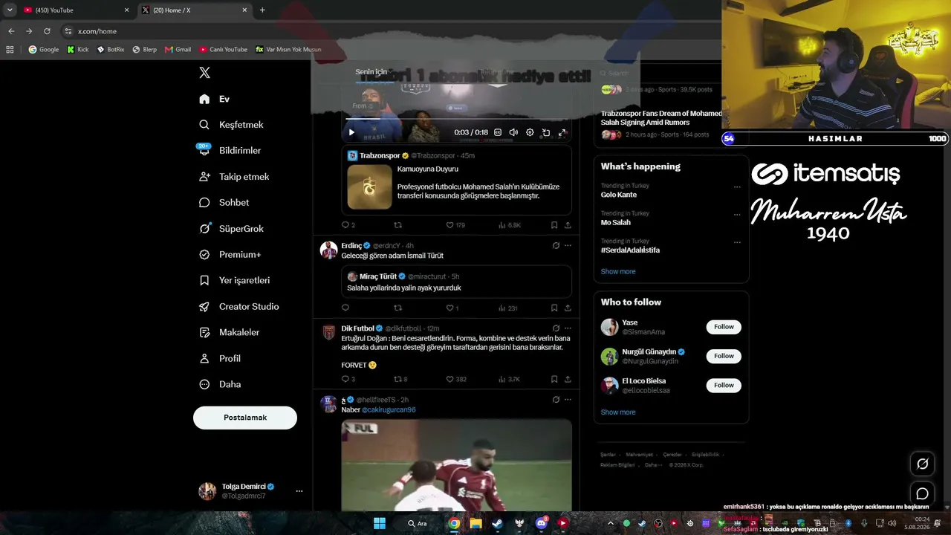This screenshot has height=535, width=951.
Task: Click the X logo in the sidebar
Action: 204,73
